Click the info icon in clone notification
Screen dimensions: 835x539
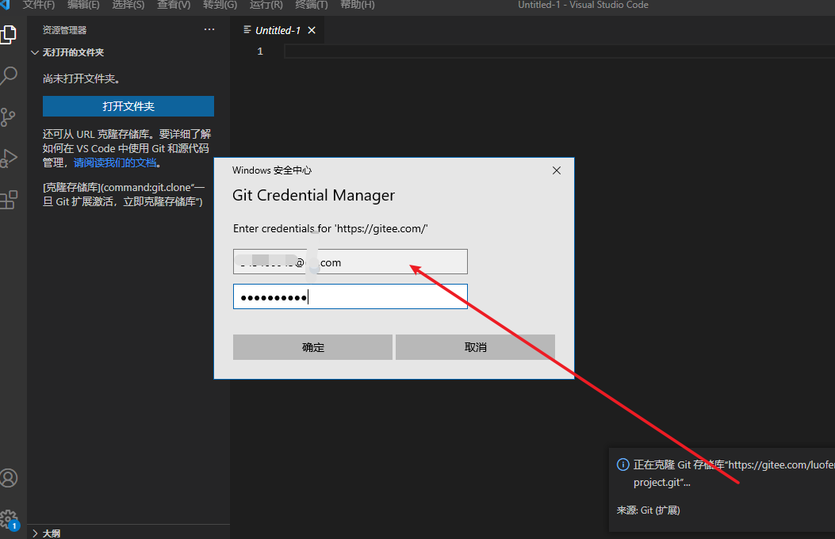(x=622, y=464)
